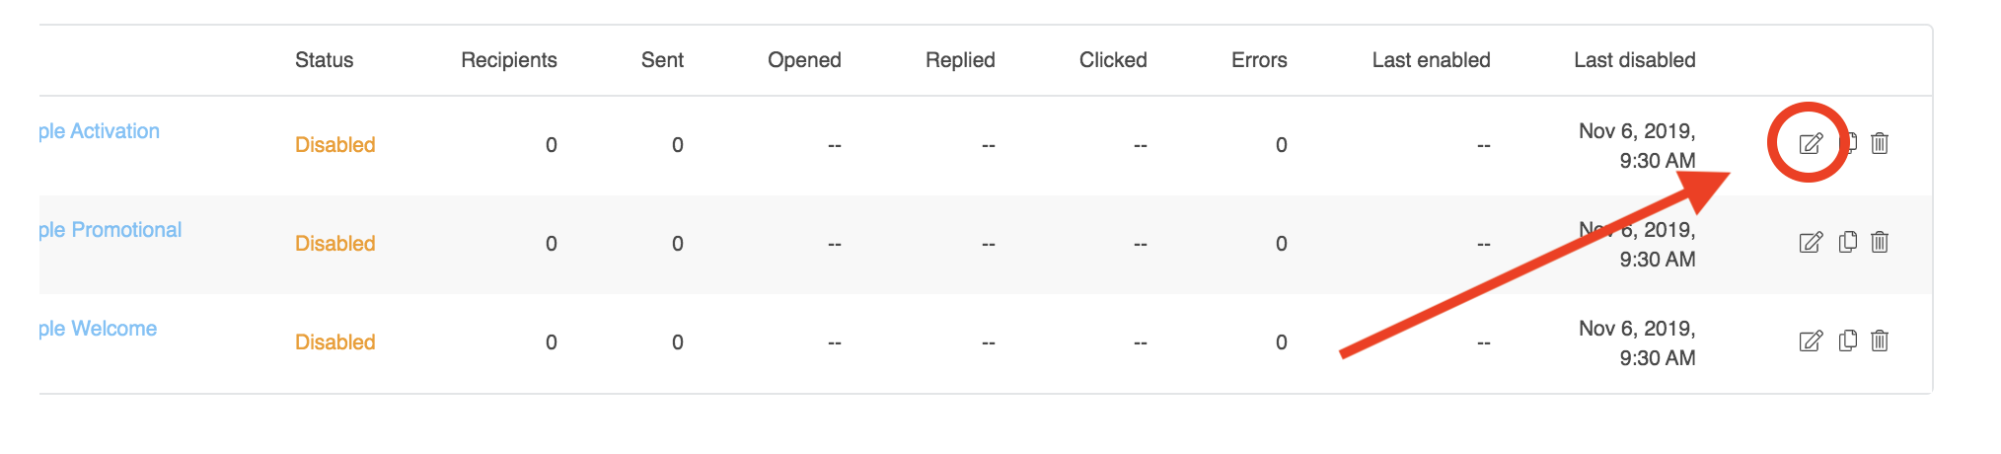This screenshot has height=454, width=2001.
Task: Select the Replied column header
Action: (960, 60)
